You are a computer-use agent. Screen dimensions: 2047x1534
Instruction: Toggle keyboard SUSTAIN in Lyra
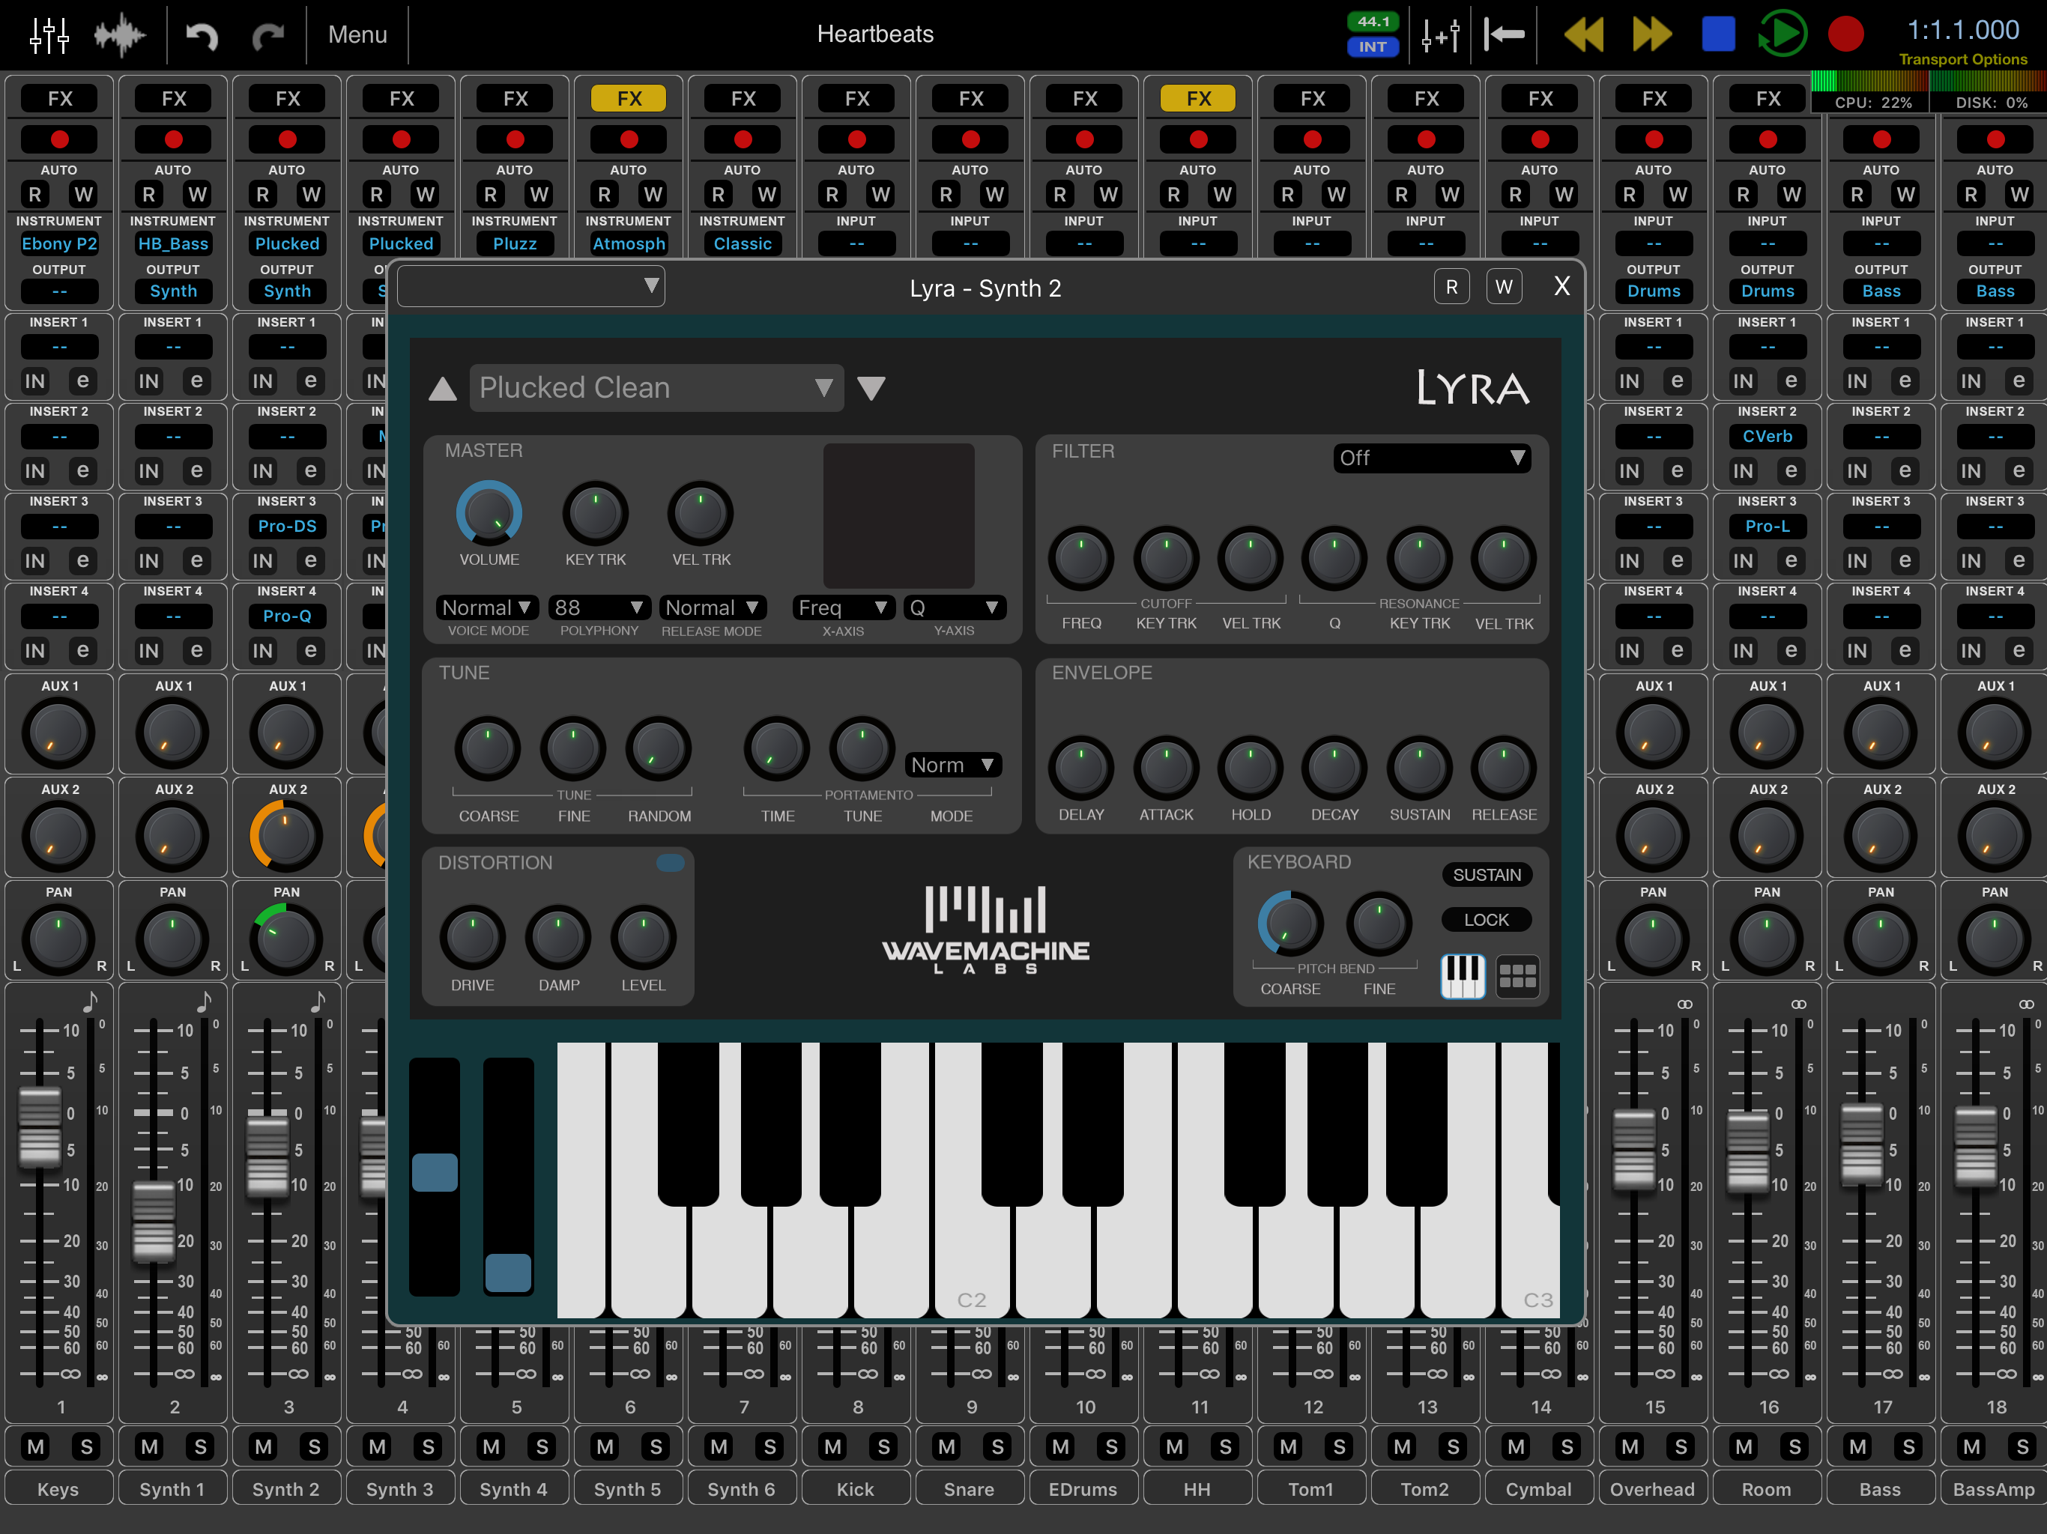(x=1487, y=876)
